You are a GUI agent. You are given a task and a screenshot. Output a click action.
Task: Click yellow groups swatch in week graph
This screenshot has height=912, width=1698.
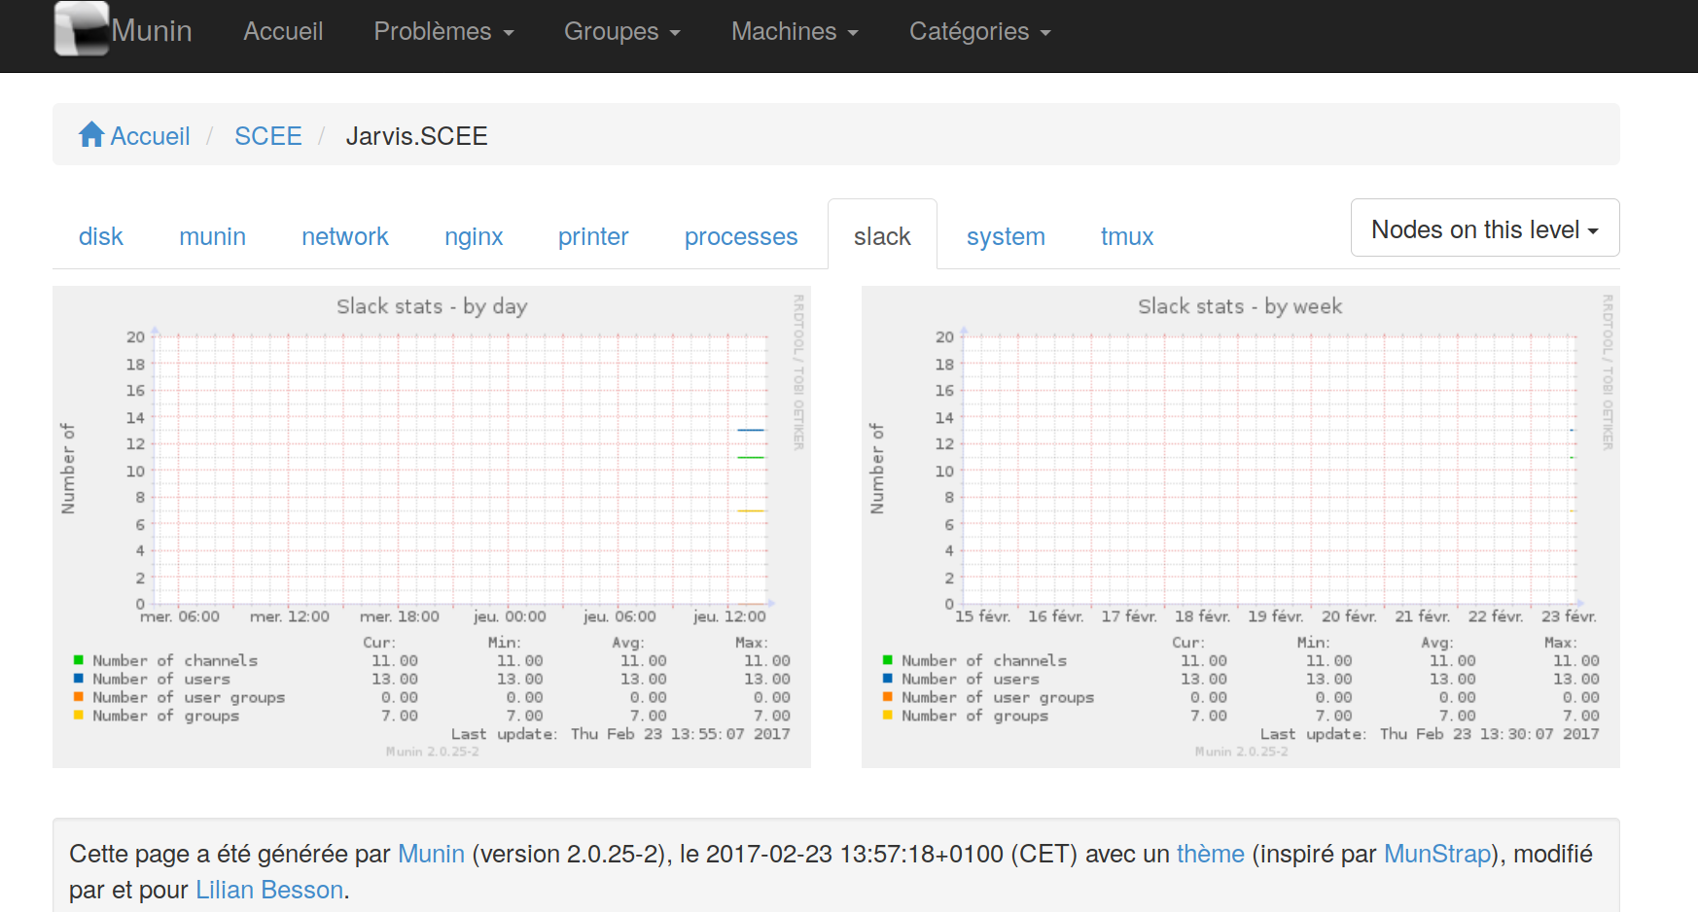(888, 716)
